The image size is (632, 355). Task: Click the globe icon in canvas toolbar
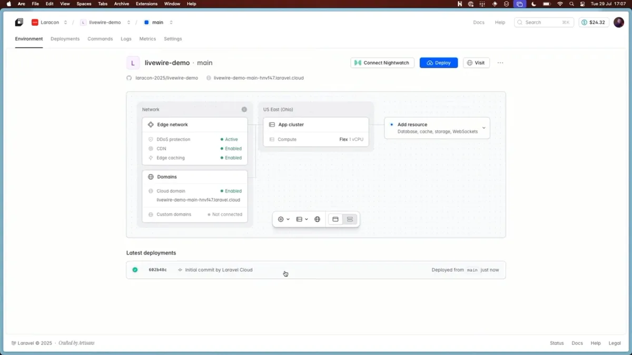click(x=317, y=219)
